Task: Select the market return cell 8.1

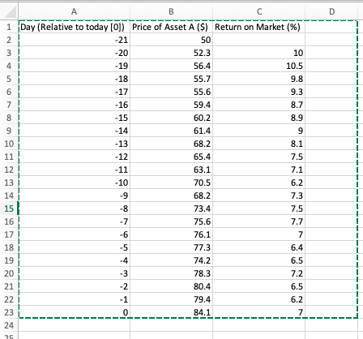Action: (259, 144)
